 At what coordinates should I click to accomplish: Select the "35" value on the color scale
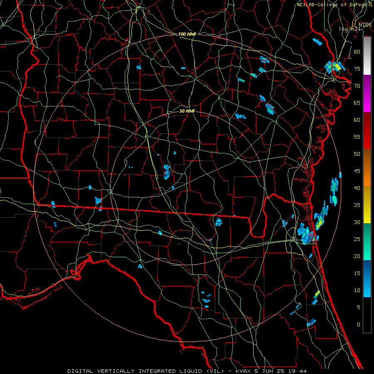pos(357,205)
